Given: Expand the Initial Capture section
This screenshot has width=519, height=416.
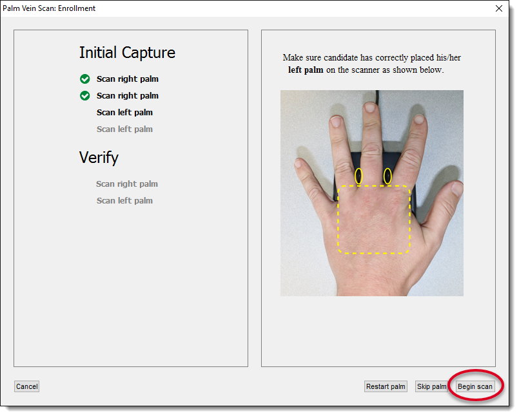Looking at the screenshot, I should 128,53.
